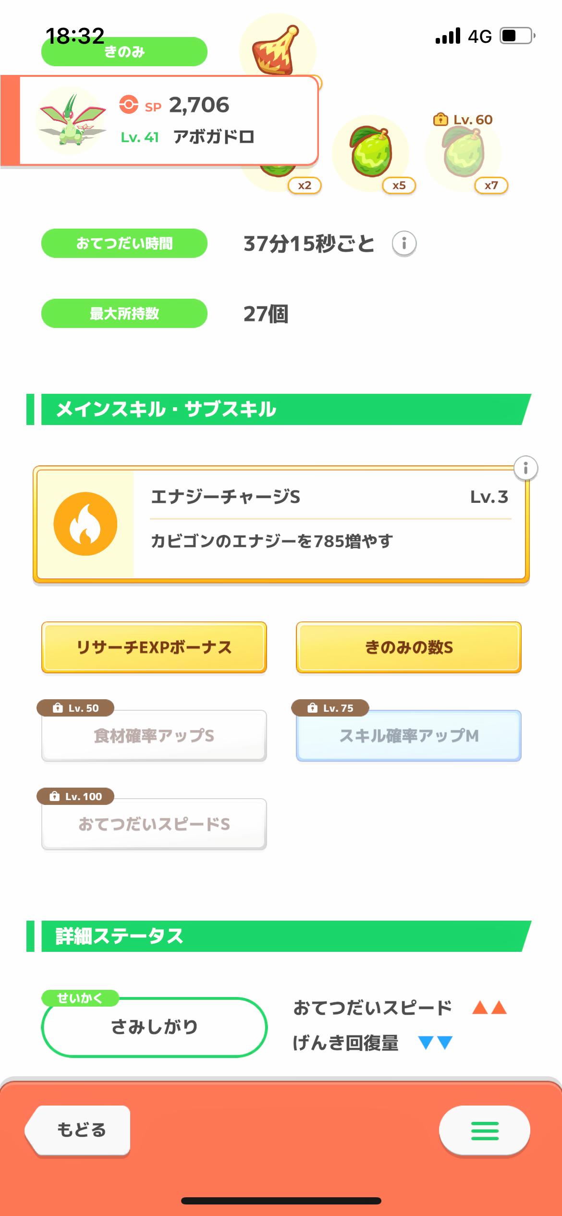Select the リサーチEXPボーナス sub skill
The height and width of the screenshot is (1216, 562).
(x=154, y=647)
